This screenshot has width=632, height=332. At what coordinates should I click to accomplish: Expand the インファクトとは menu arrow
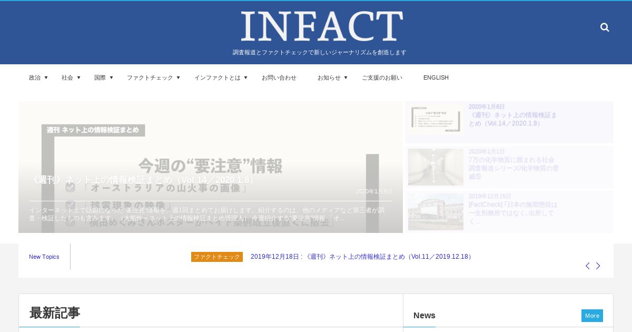(x=245, y=77)
